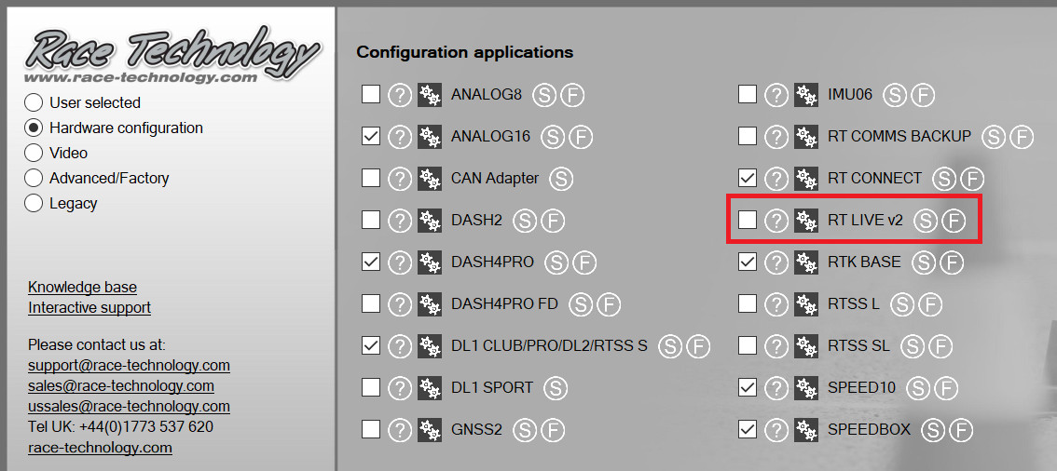
Task: Open the gear config icon for DASH4PRO
Action: coord(430,262)
